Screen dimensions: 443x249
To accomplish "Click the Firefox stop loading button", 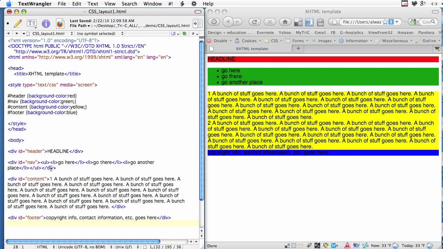I will coord(270,22).
